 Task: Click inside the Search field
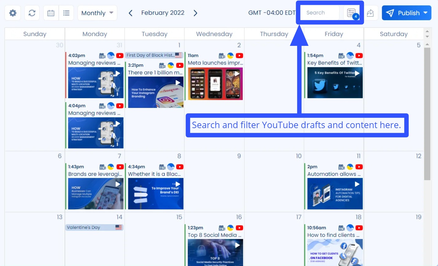click(x=320, y=13)
